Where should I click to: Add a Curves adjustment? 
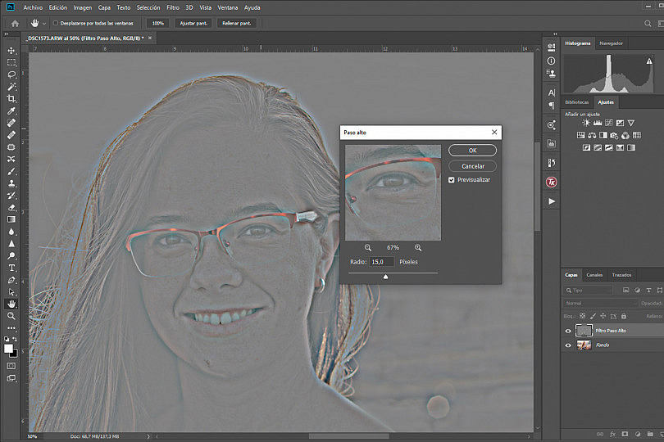pos(608,123)
